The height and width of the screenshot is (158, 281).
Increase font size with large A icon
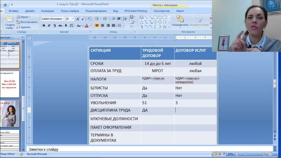pyautogui.click(x=78, y=19)
